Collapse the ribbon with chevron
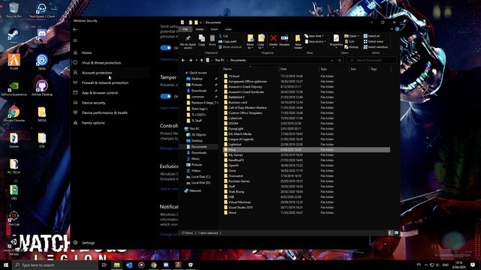 tap(392, 29)
